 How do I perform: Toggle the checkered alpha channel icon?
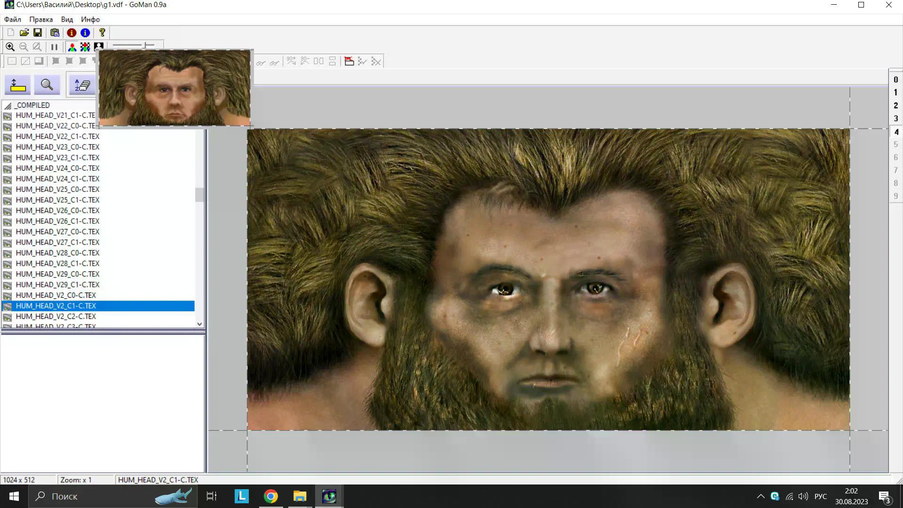tap(85, 47)
